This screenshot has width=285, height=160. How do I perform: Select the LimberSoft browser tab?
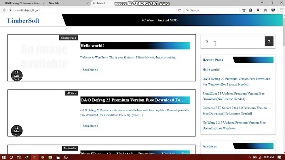[99, 3]
